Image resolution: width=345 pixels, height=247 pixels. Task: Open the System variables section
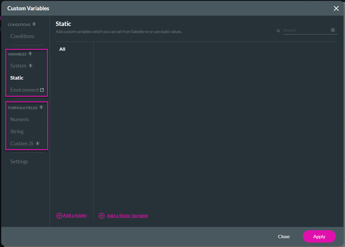(18, 65)
